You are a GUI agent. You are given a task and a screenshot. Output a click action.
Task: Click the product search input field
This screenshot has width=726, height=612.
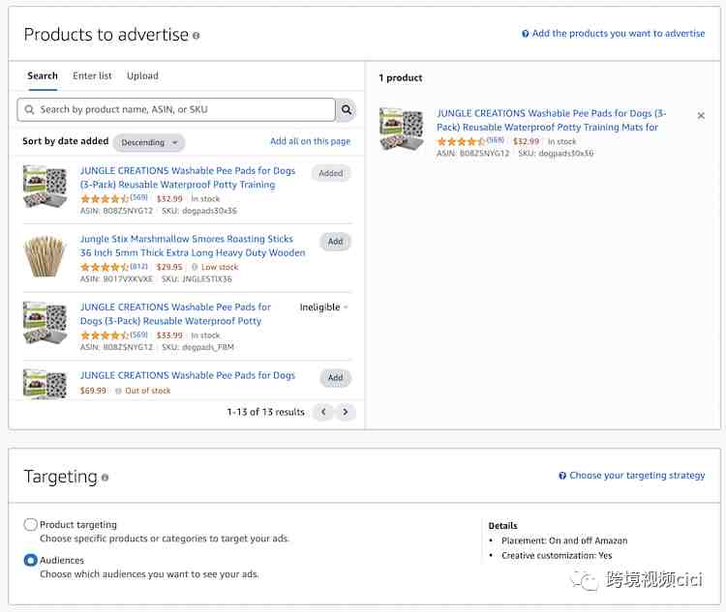pyautogui.click(x=176, y=109)
